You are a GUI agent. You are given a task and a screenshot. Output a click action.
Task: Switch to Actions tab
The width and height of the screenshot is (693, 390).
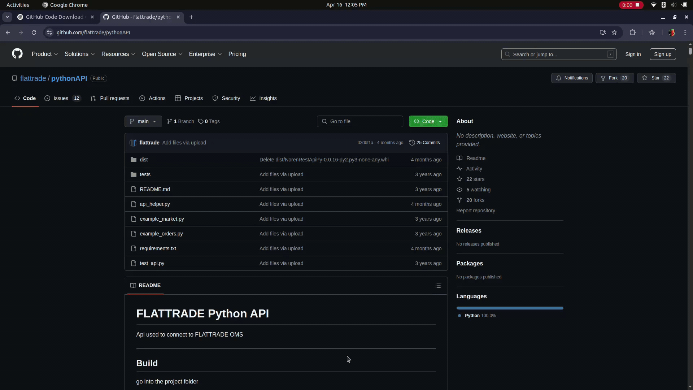pos(153,98)
